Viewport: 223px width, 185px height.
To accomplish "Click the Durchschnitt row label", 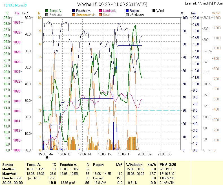I will click(12, 178).
